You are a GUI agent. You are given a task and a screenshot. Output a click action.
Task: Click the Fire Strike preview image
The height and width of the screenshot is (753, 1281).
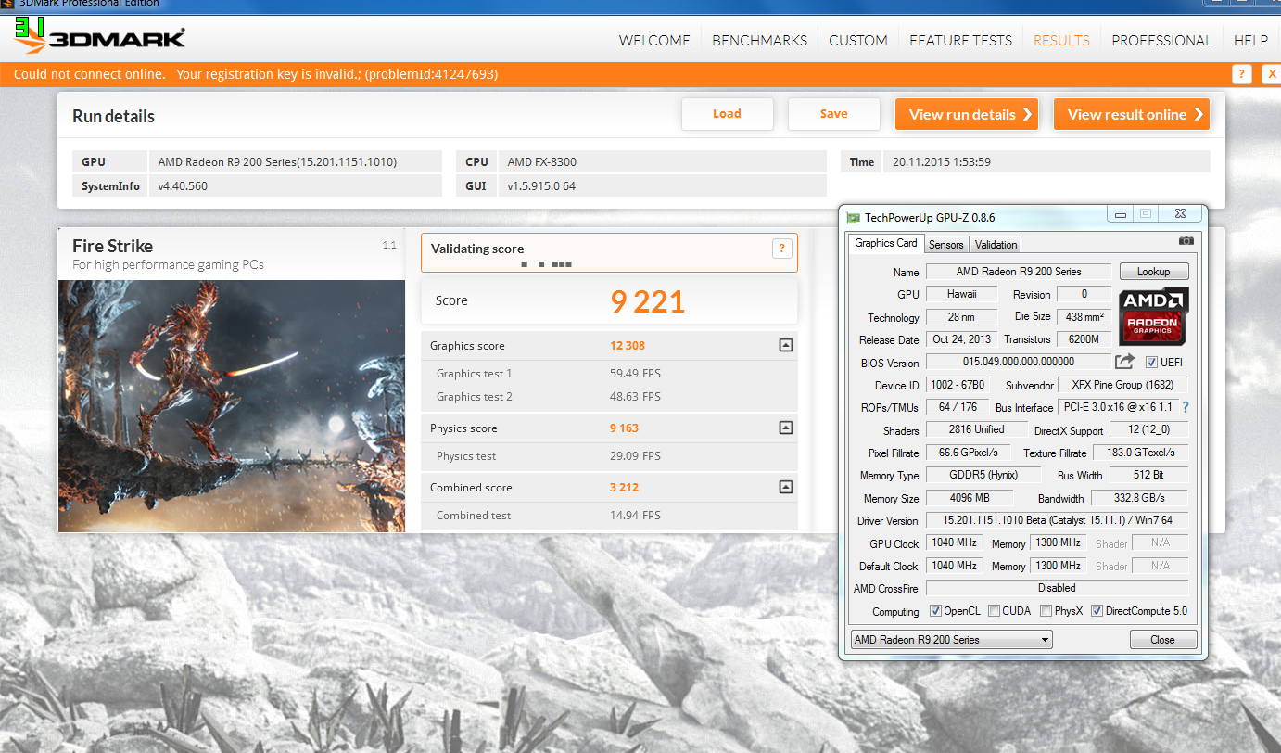coord(232,406)
